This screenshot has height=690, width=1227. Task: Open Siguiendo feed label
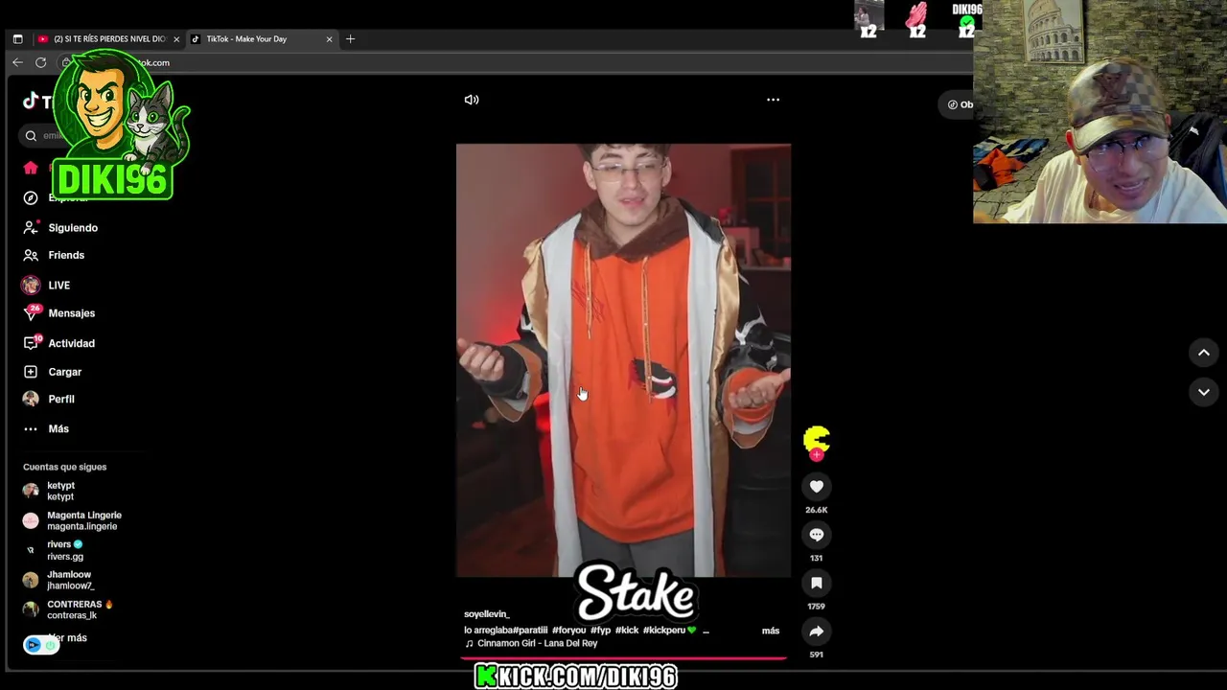[x=73, y=228]
